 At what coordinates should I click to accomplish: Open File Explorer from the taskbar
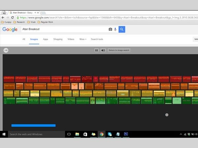[x=77, y=134]
